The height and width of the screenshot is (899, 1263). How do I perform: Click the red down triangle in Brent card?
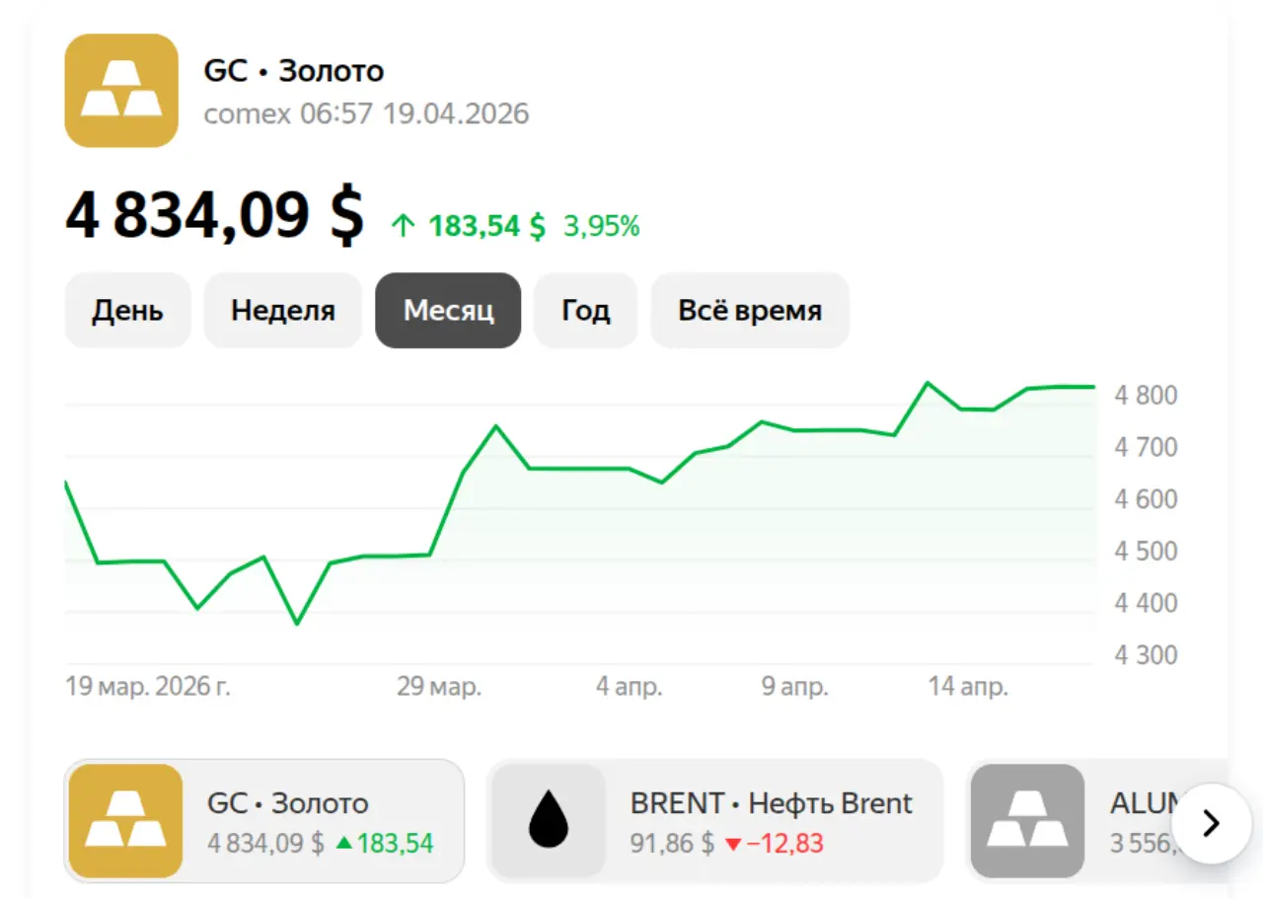coord(732,845)
